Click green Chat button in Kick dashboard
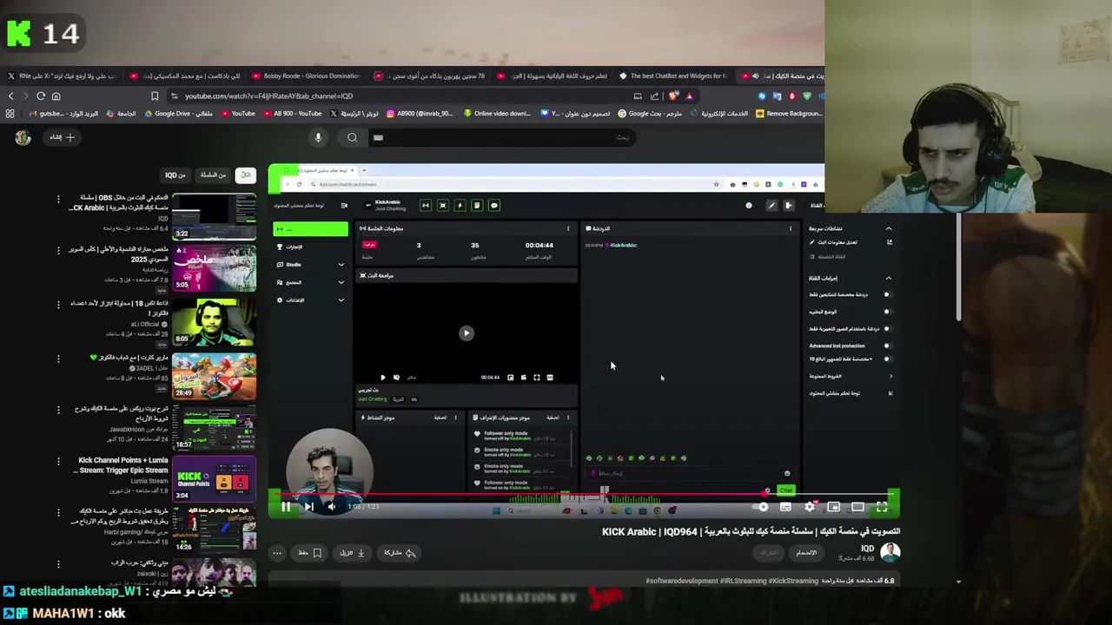1112x625 pixels. (785, 490)
